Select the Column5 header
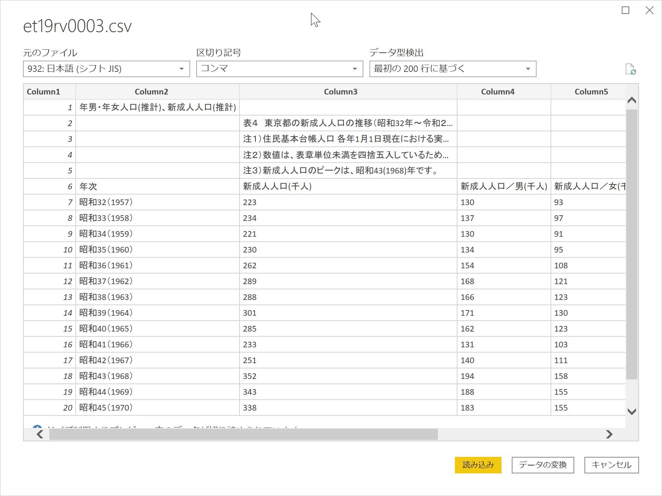Screen dimensions: 662x496 pyautogui.click(x=588, y=92)
